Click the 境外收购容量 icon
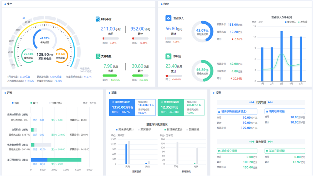 coord(267,112)
